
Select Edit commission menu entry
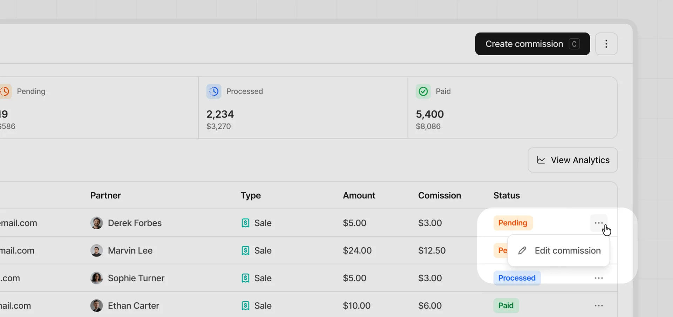pyautogui.click(x=559, y=251)
